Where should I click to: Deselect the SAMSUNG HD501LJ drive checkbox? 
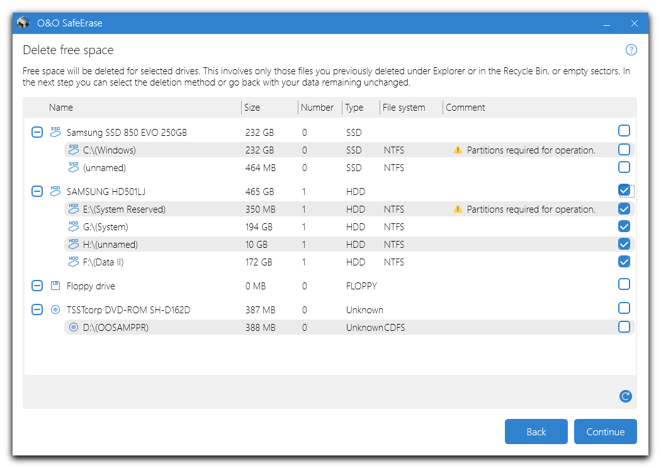click(x=624, y=190)
